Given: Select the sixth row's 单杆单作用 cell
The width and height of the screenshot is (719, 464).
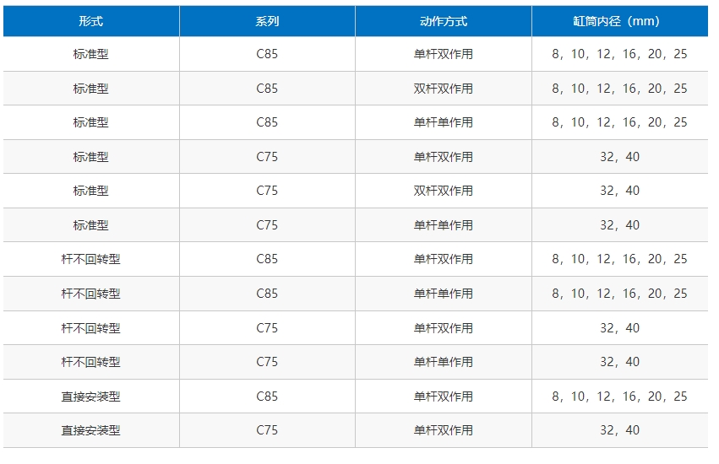Looking at the screenshot, I should pos(444,225).
